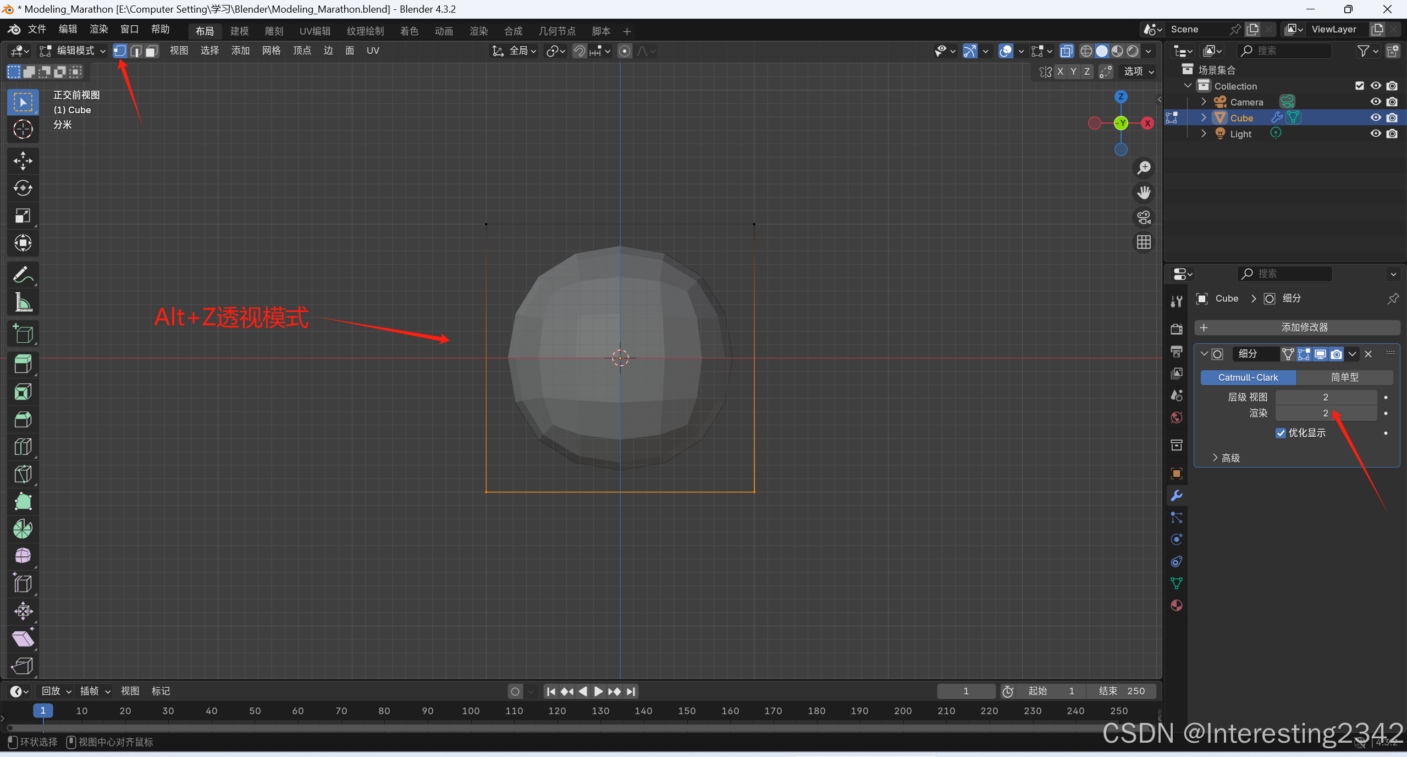Expand the Camera item in the outliner
Screen dimensions: 1407x757
click(1203, 102)
